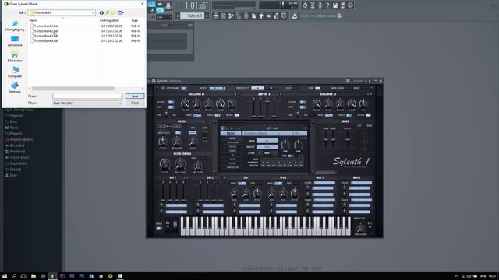
Task: Click the save floppy icon in FL toolbar
Action: (335, 5)
